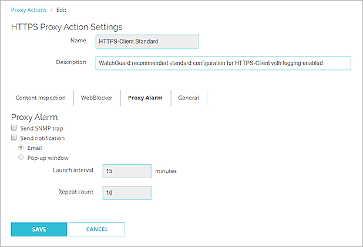
Task: Save the proxy action settings
Action: [39, 229]
